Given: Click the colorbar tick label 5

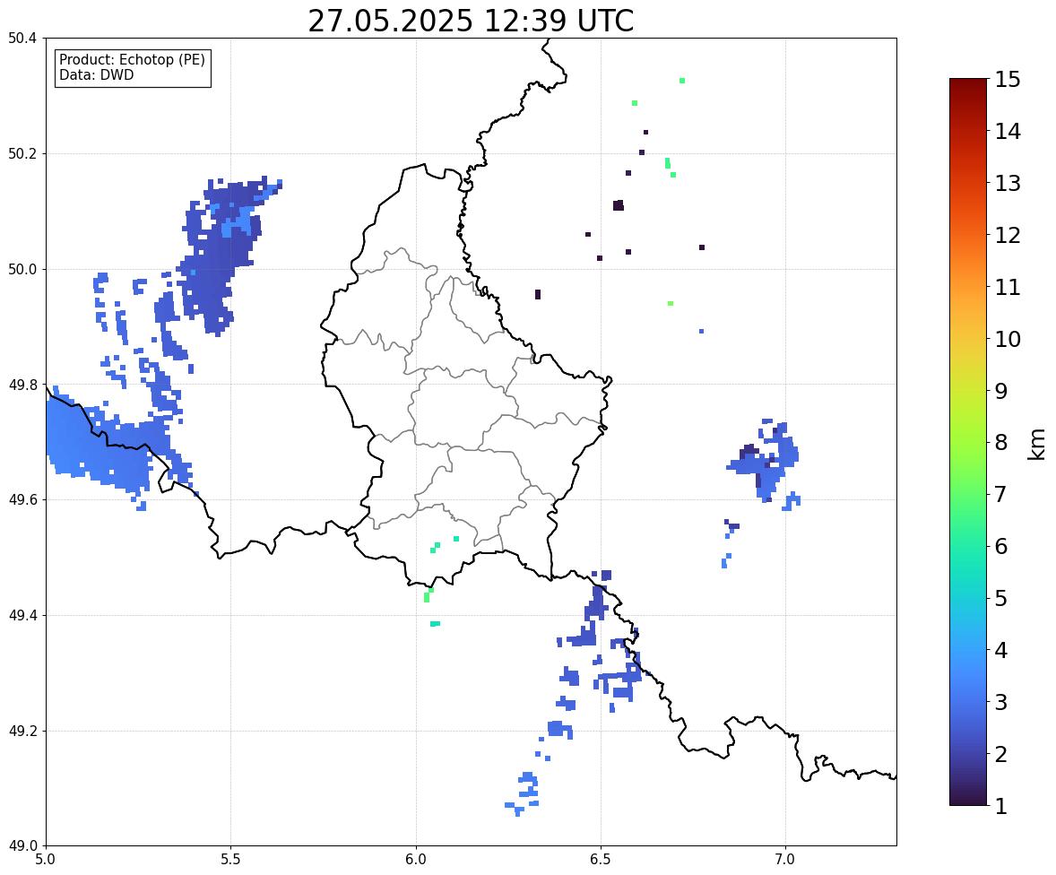Looking at the screenshot, I should click(1000, 598).
